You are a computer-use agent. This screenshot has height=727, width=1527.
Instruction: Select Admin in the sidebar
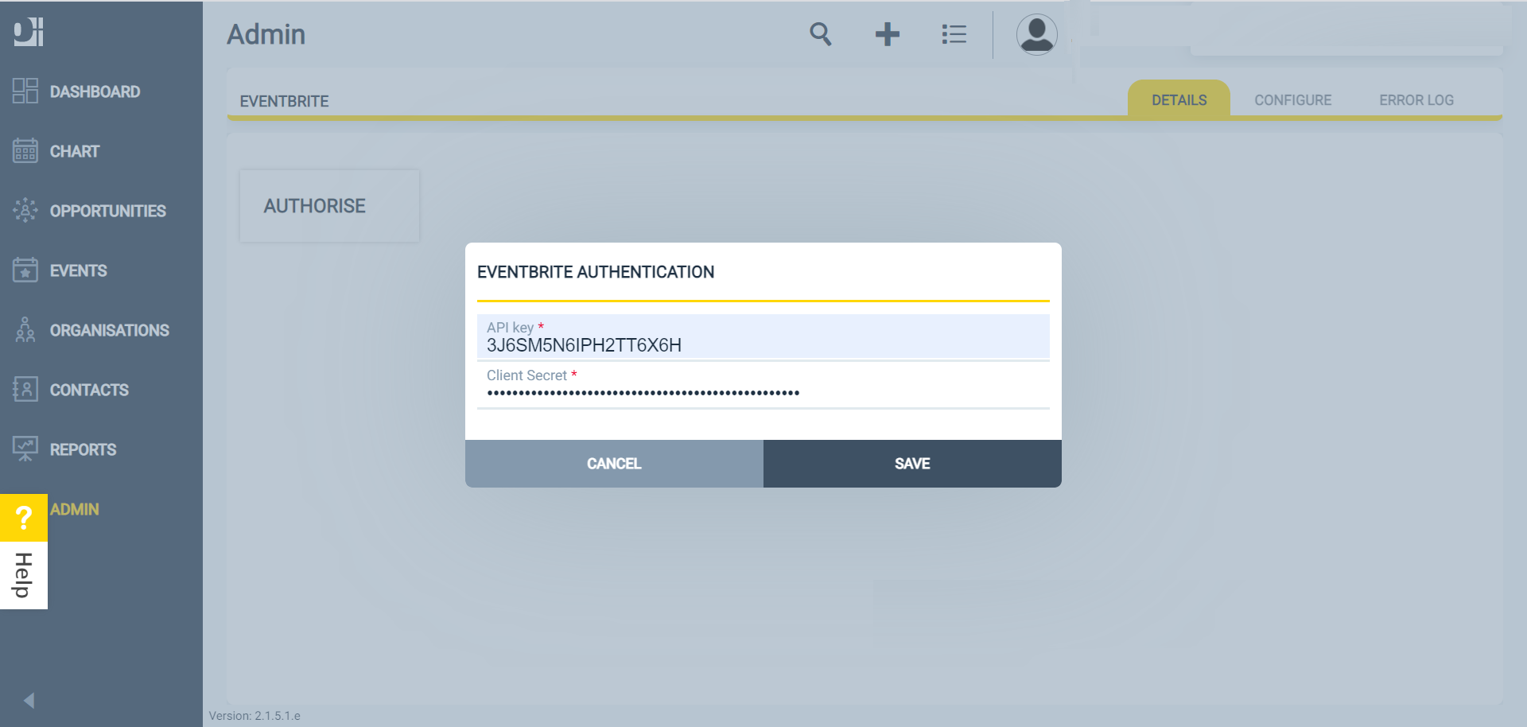click(x=75, y=509)
